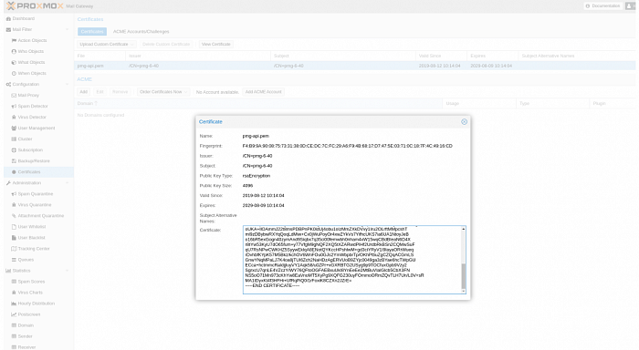The height and width of the screenshot is (350, 639).
Task: Click the Mail Proxy envelope icon
Action: pyautogui.click(x=14, y=95)
